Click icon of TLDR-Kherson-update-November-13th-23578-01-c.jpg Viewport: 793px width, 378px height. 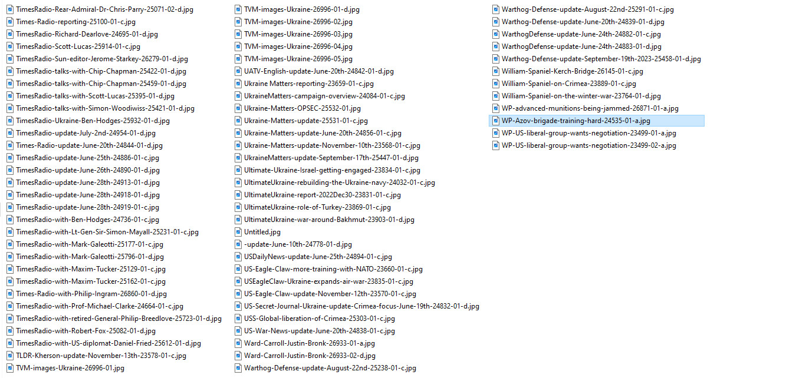(10, 356)
